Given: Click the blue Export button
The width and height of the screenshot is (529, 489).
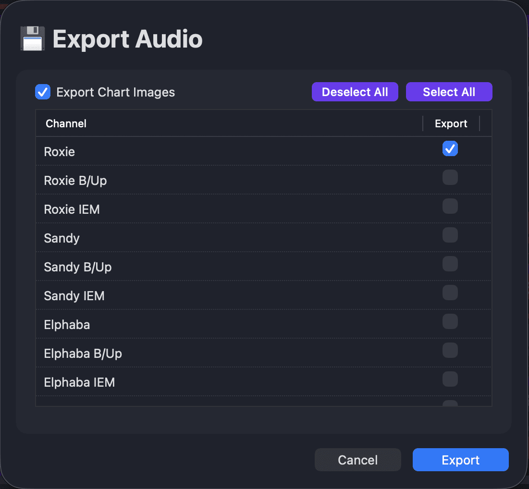Looking at the screenshot, I should (460, 460).
